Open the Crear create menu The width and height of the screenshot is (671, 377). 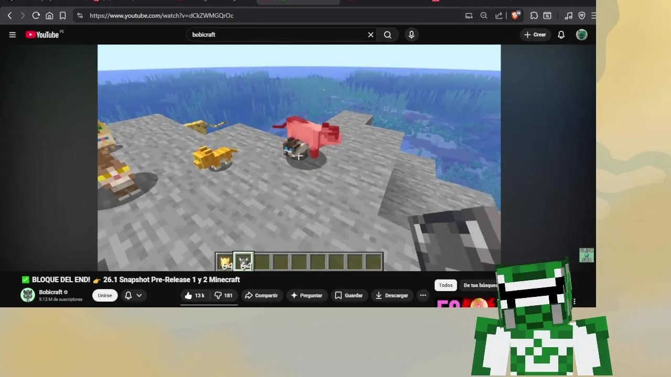point(535,35)
